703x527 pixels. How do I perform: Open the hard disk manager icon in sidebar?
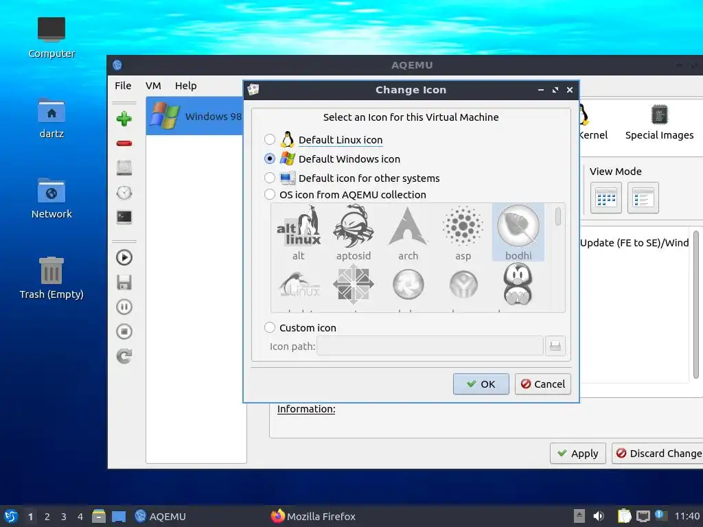[x=124, y=168]
